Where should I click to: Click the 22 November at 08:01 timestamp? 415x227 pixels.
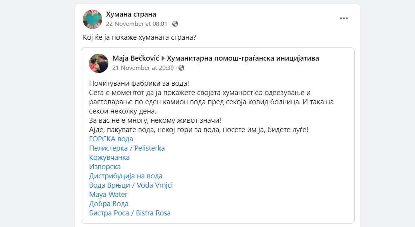137,24
